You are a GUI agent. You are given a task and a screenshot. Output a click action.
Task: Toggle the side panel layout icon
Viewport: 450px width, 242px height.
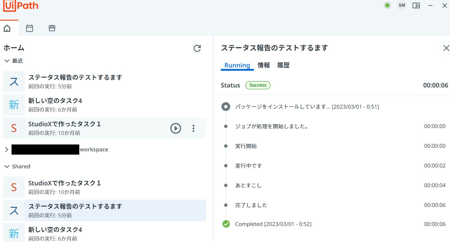tap(416, 5)
